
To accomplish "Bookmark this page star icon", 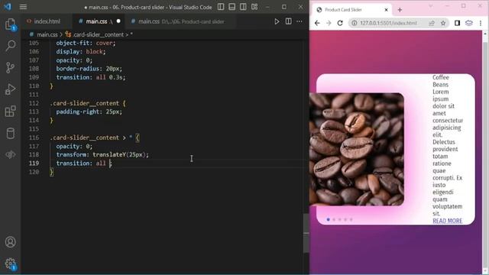I will [443, 23].
